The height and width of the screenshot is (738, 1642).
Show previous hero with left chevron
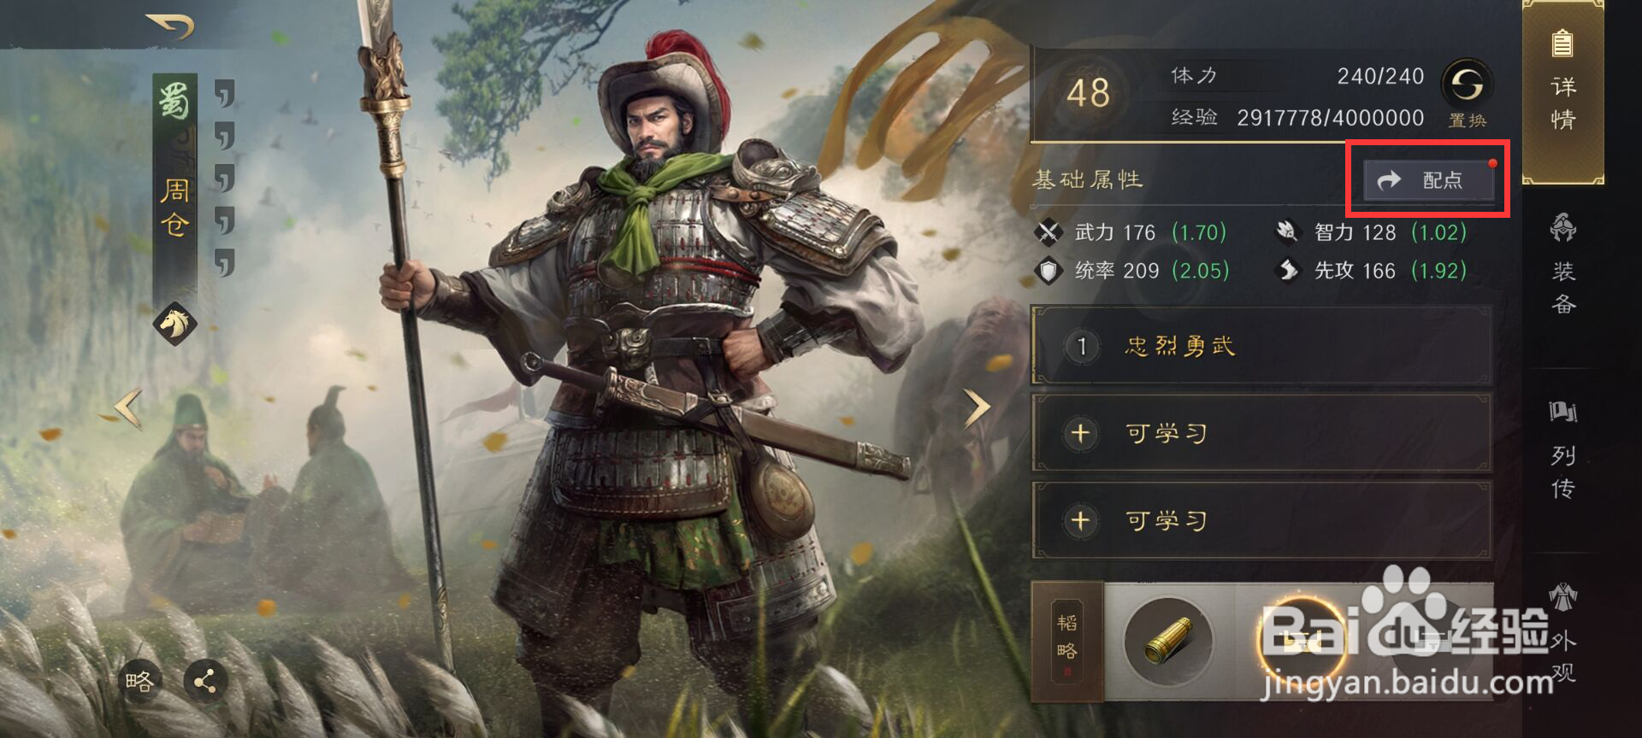click(128, 408)
